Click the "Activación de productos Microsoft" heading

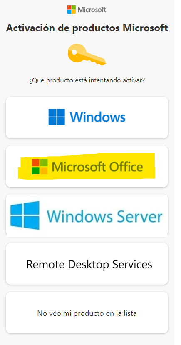[87, 28]
